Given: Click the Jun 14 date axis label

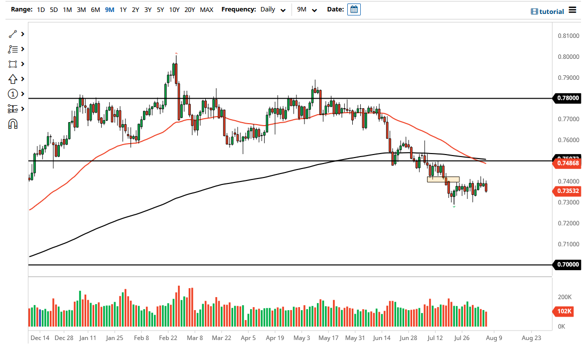Looking at the screenshot, I should tap(382, 338).
